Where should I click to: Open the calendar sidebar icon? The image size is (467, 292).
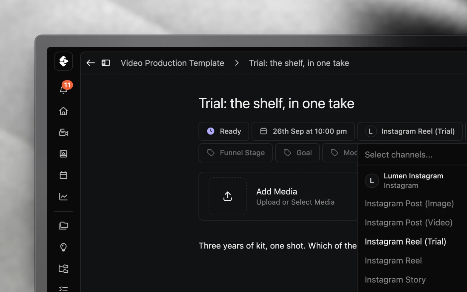click(x=63, y=175)
